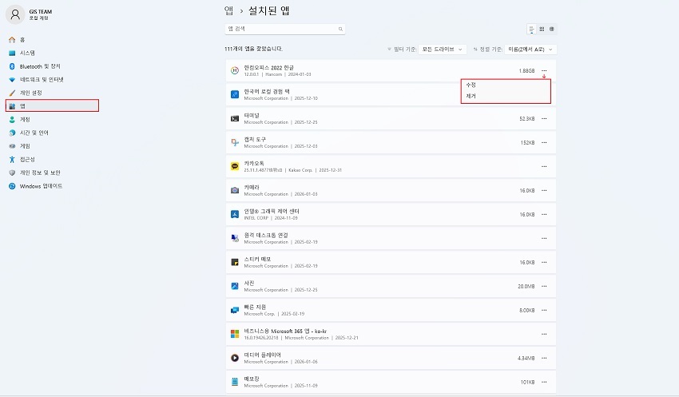This screenshot has width=679, height=397.
Task: Click the 스티커 메모 app icon
Action: click(235, 262)
